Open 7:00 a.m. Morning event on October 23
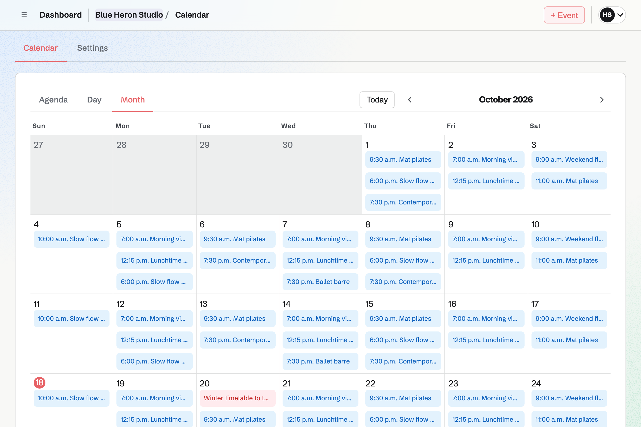The image size is (641, 427). coord(486,398)
